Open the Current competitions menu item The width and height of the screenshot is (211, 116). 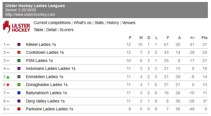(x=52, y=23)
